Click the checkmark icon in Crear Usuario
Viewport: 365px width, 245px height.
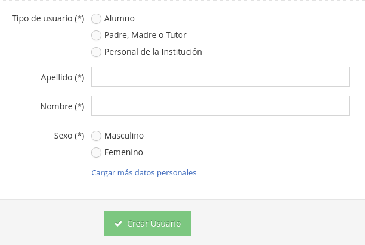coord(118,224)
